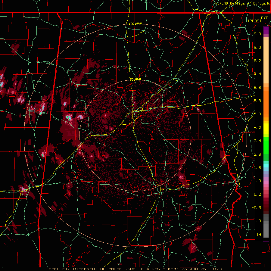This screenshot has width=271, height=271.
Task: Click the 7.4 scale label
Action: pyautogui.click(x=257, y=74)
